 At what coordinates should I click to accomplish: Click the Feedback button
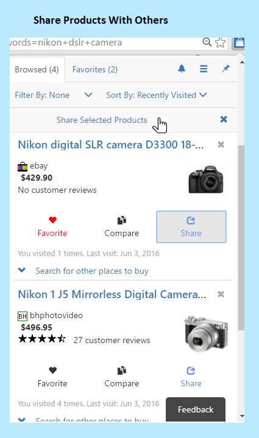click(x=196, y=409)
